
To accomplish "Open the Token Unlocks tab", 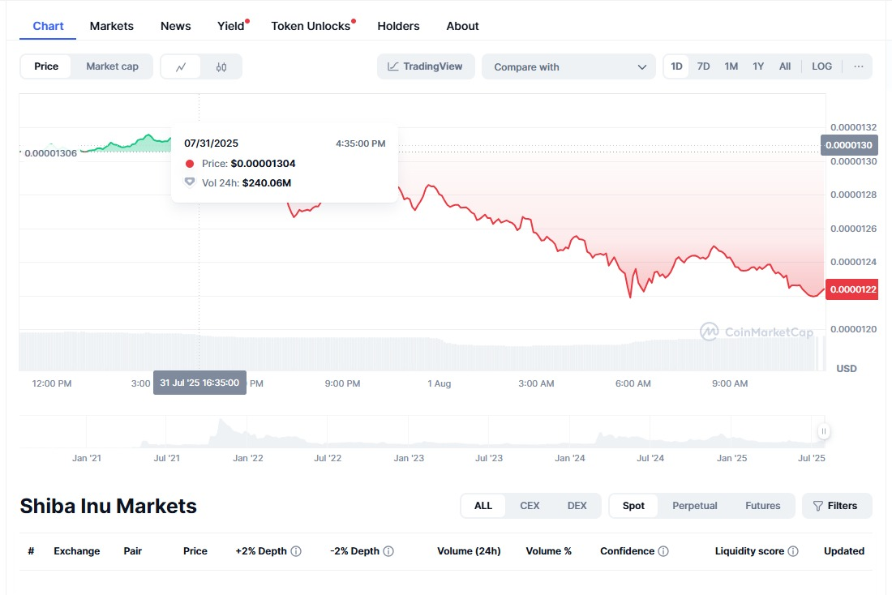I will [x=311, y=26].
